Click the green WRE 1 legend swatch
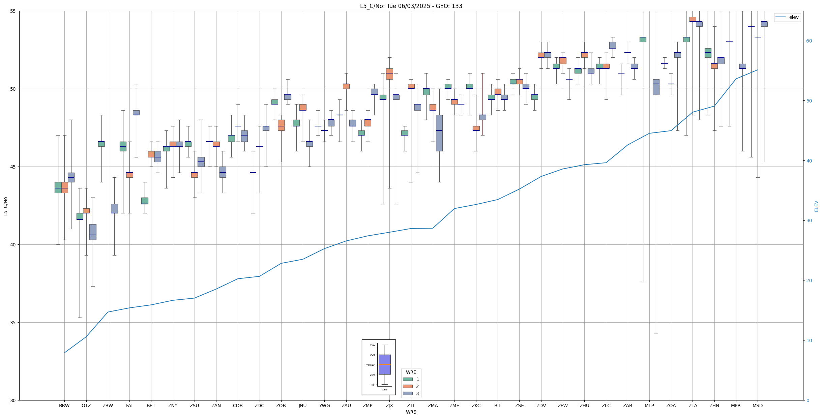 (x=408, y=379)
